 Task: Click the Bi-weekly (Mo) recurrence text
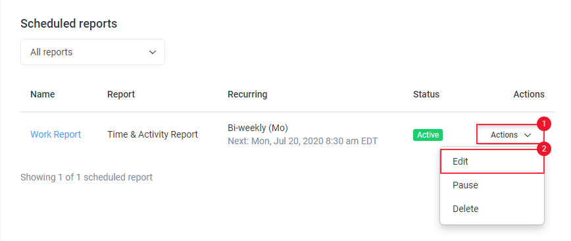pyautogui.click(x=258, y=128)
